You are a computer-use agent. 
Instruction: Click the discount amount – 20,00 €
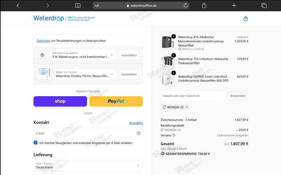pyautogui.click(x=242, y=130)
